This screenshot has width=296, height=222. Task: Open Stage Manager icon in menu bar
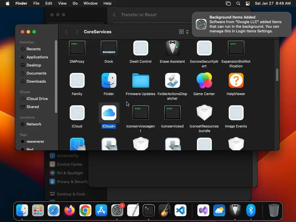228,3
